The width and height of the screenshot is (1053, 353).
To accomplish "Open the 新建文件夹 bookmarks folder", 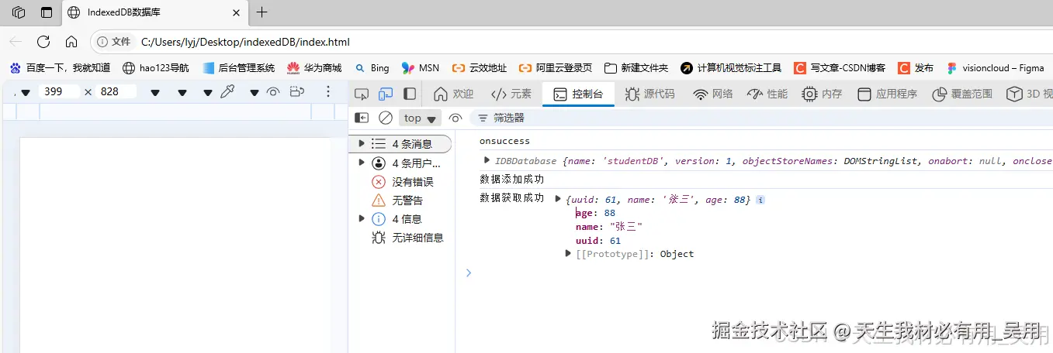I will [636, 68].
